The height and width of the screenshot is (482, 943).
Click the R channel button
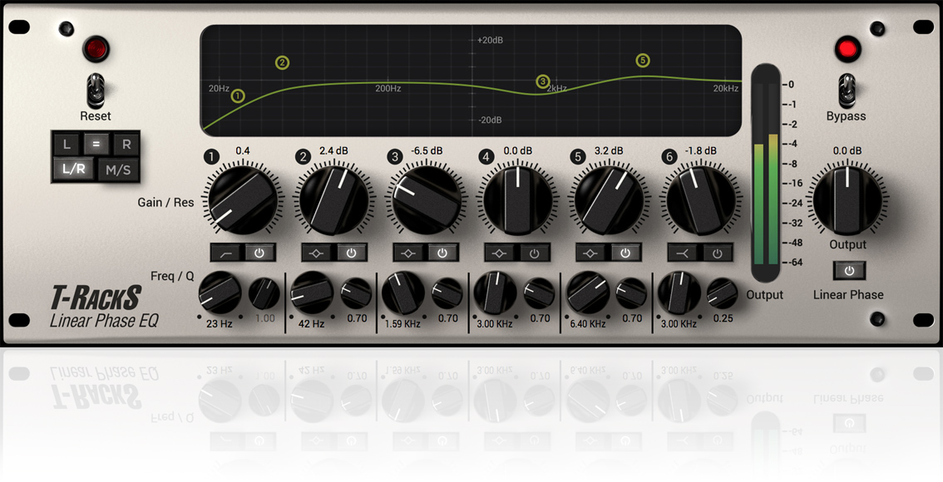pos(126,144)
